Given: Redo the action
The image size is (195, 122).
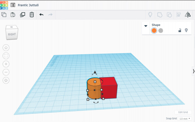Looking at the screenshot, I should [x=50, y=15].
